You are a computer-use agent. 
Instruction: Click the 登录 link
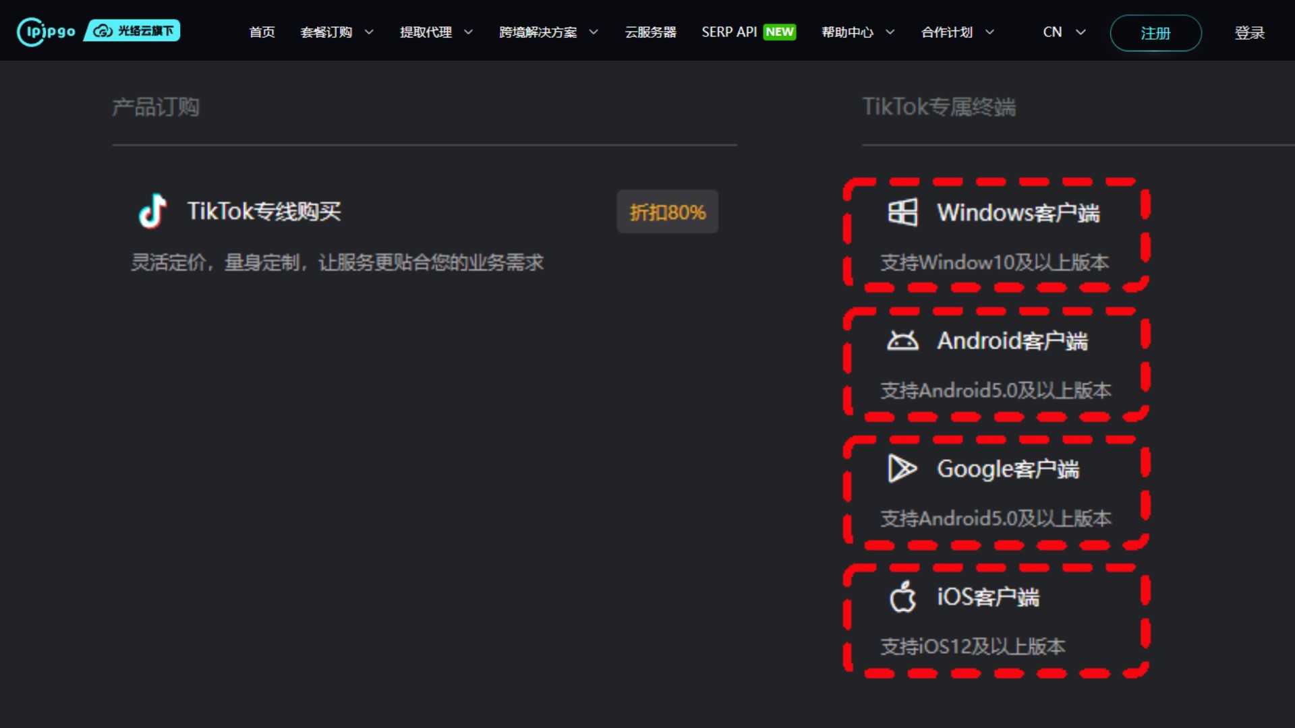pos(1249,33)
